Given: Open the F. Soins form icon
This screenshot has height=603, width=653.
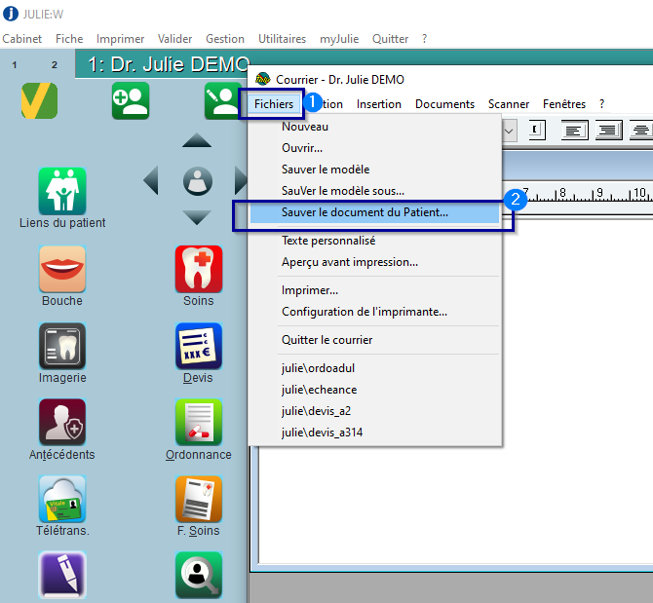Looking at the screenshot, I should 199,499.
